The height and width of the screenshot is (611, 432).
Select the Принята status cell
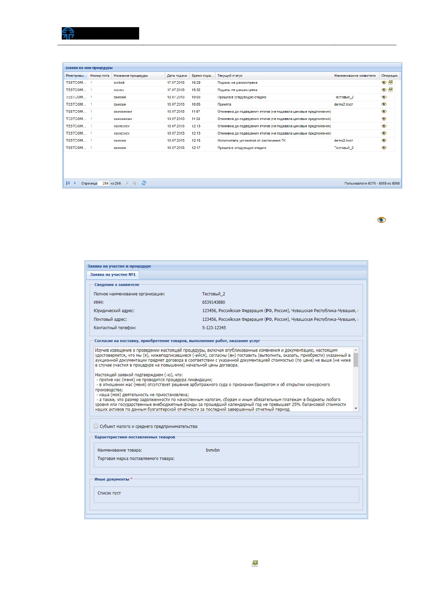point(224,104)
